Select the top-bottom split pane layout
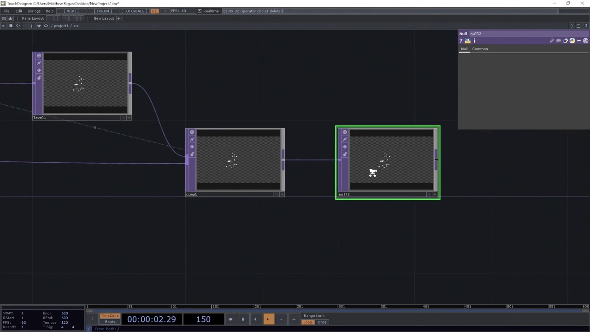This screenshot has height=332, width=590. click(x=65, y=18)
